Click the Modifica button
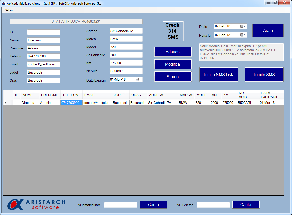Viewport: 292px width, 215px height. coord(173,64)
